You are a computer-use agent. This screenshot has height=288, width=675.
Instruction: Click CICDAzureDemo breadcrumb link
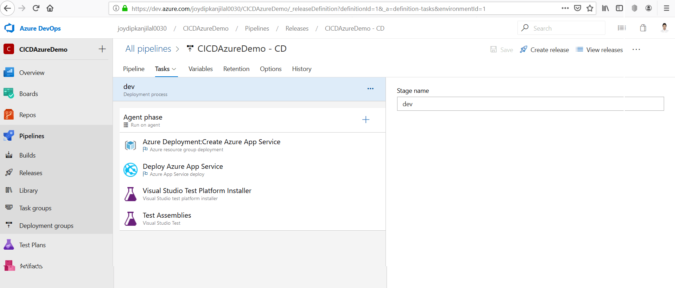pos(206,28)
